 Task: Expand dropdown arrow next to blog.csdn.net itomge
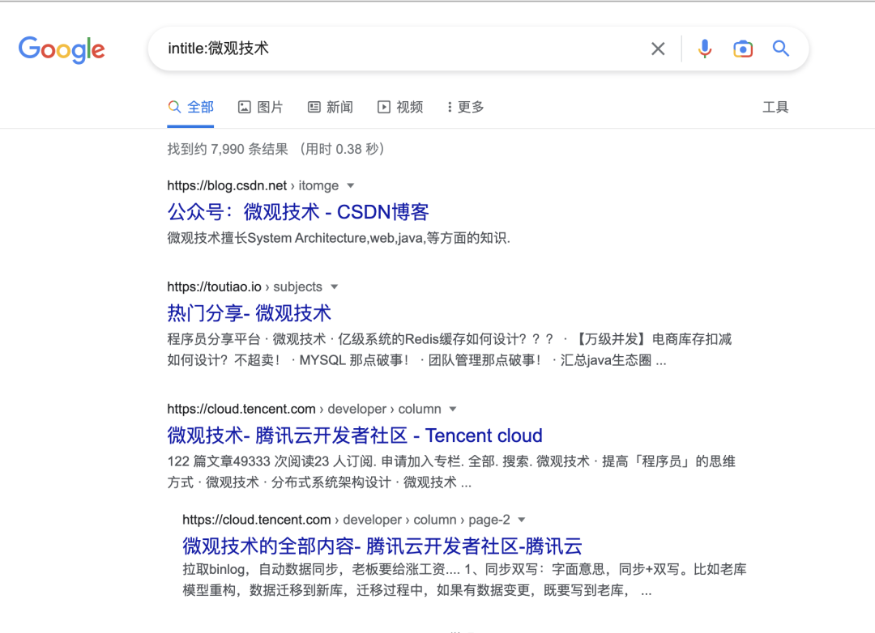tap(351, 185)
